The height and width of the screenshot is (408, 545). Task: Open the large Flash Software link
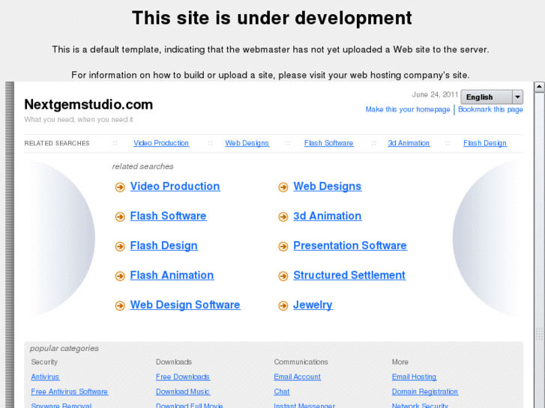click(x=168, y=216)
